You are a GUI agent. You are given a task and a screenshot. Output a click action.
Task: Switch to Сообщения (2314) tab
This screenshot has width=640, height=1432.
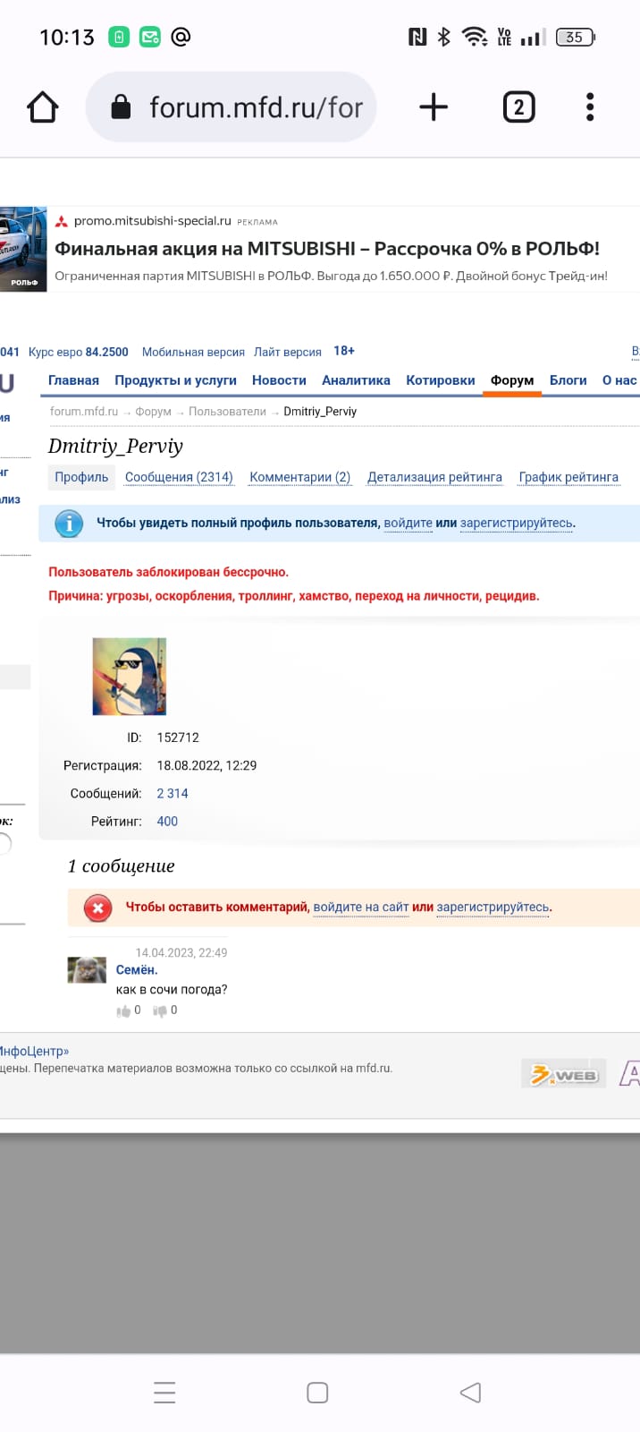click(179, 477)
